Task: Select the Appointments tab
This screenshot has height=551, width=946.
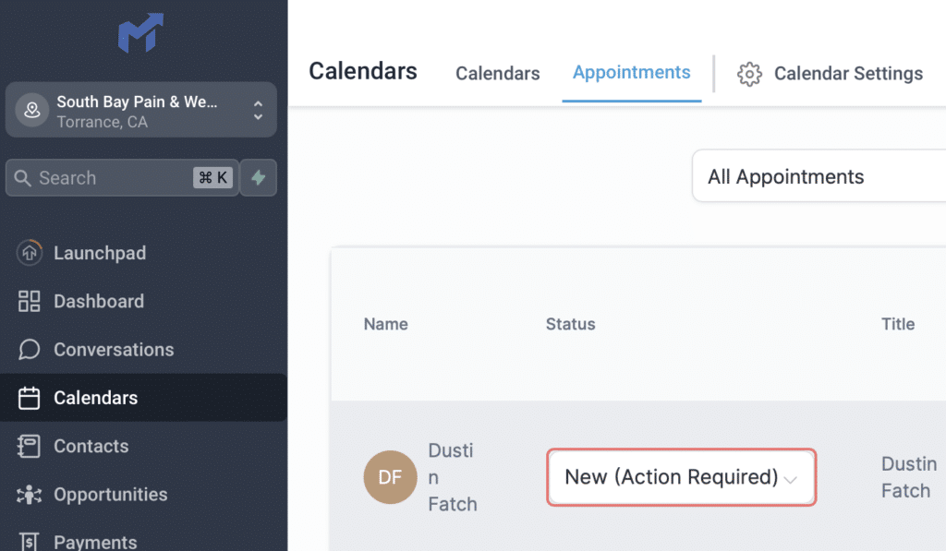Action: [x=631, y=72]
